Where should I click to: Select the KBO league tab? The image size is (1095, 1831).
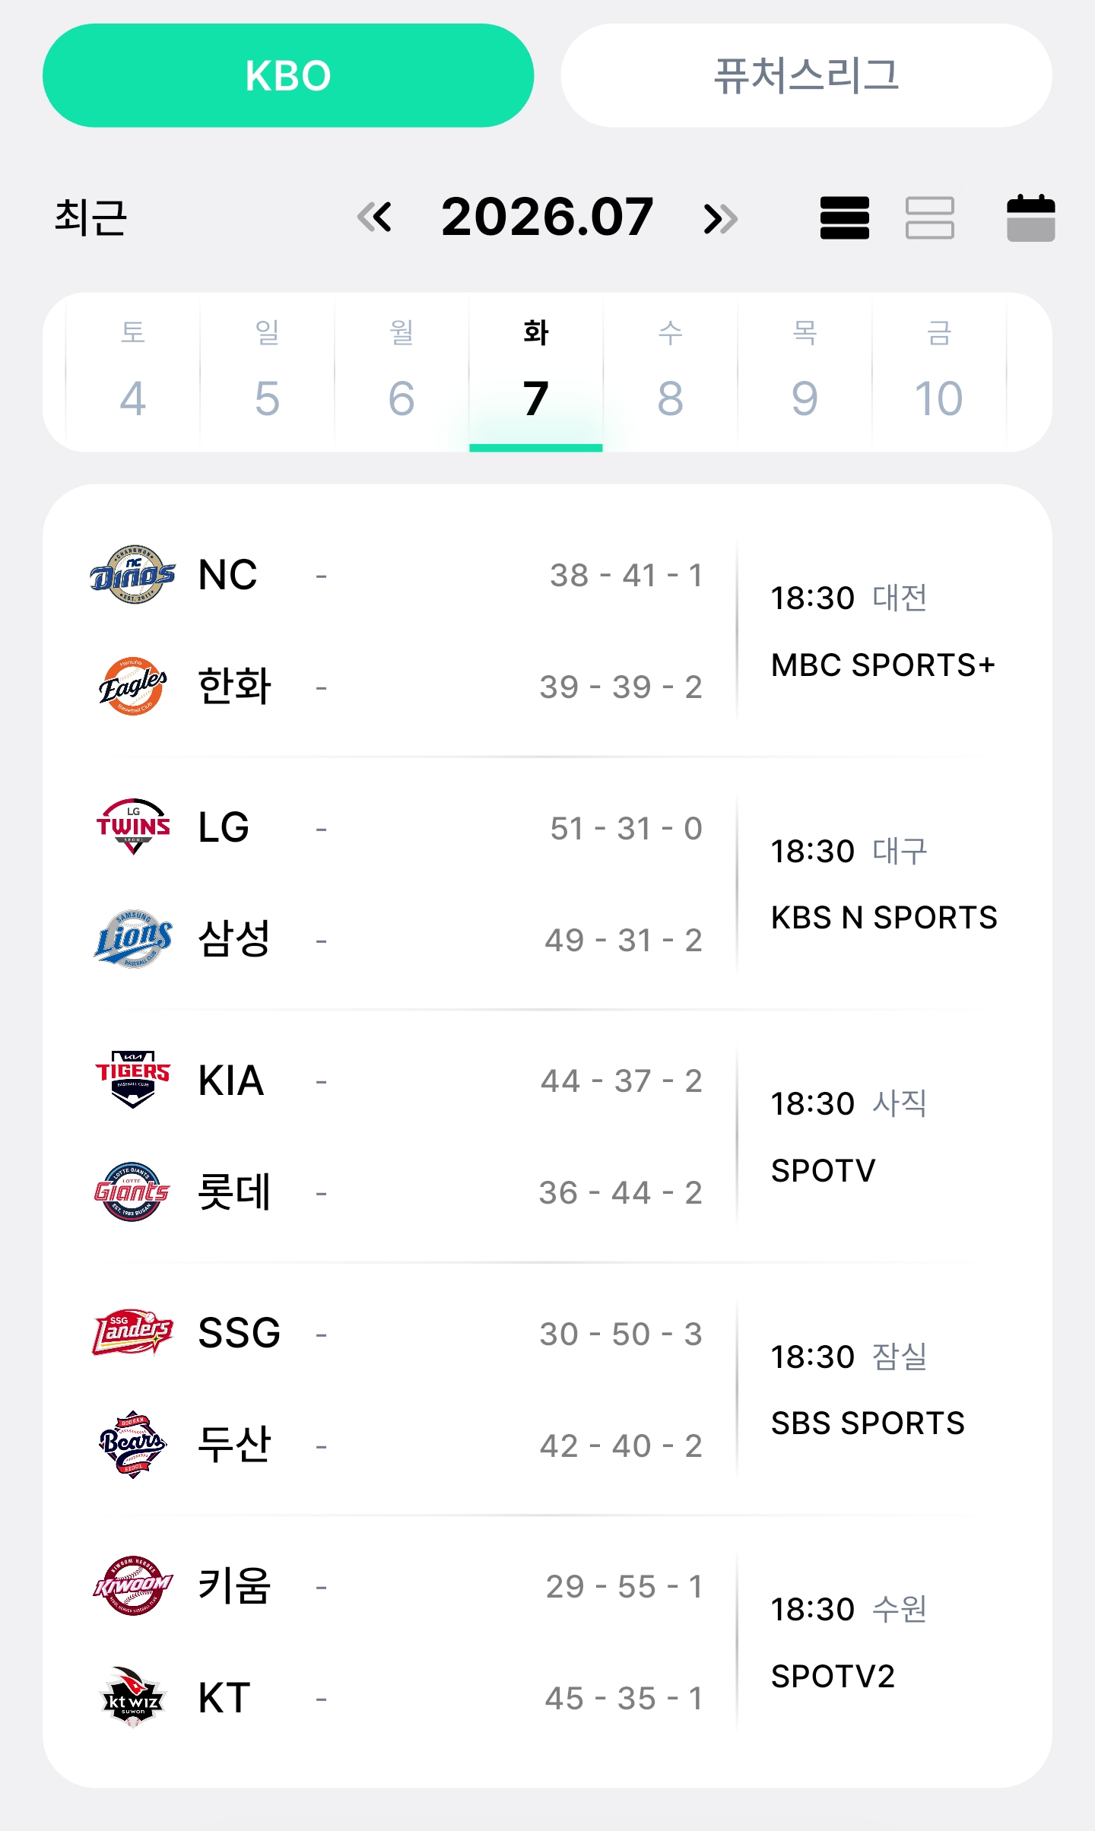coord(288,75)
